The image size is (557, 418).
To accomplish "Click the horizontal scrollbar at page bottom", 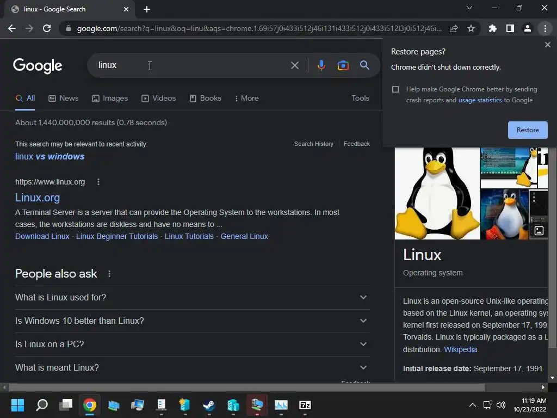I will click(247, 387).
